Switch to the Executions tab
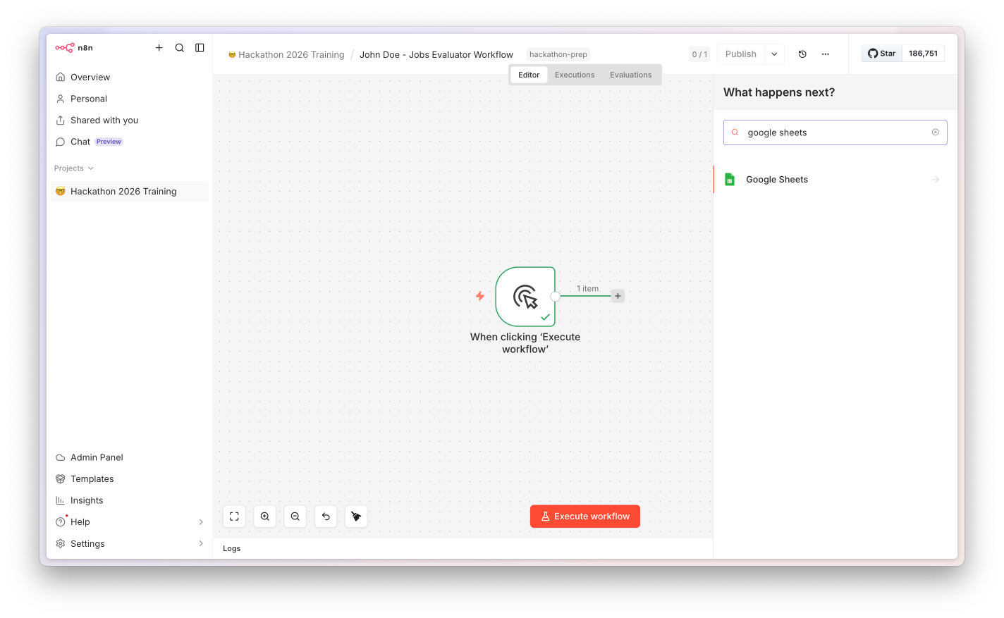1004x618 pixels. click(575, 75)
